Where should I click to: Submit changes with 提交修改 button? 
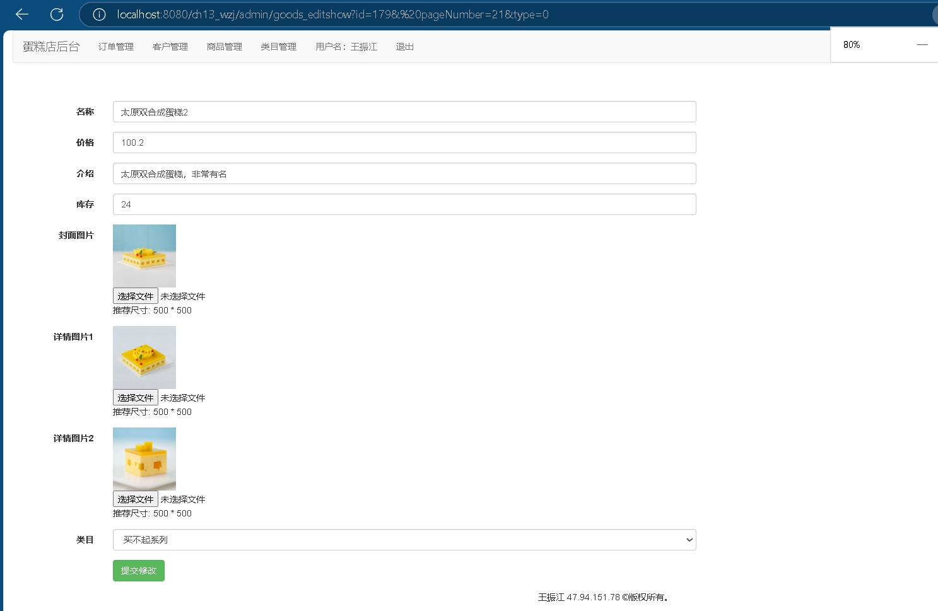click(x=139, y=571)
